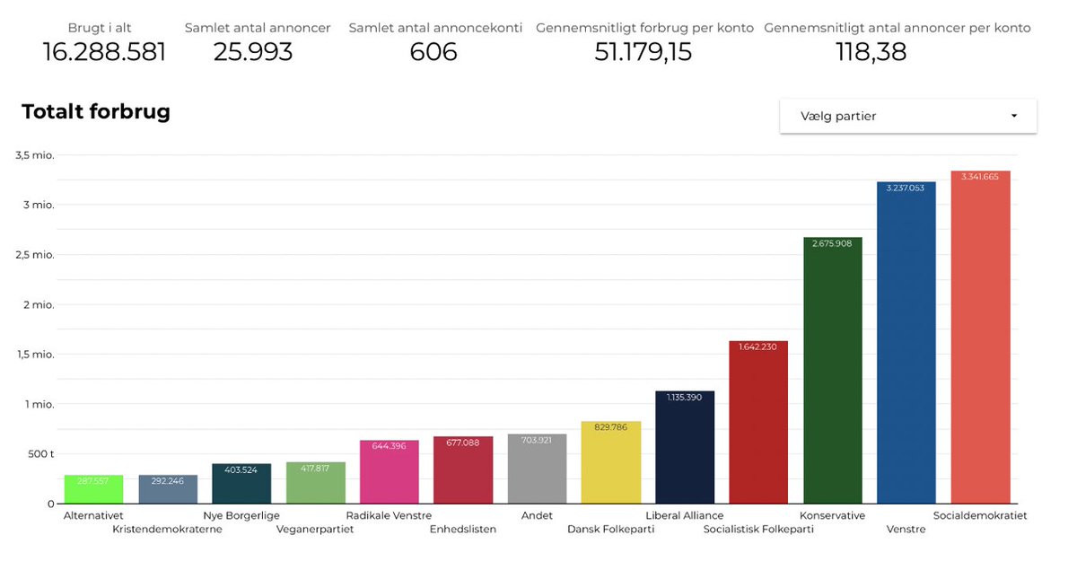Click the Enhedslisten axis label
This screenshot has height=570, width=1077.
pyautogui.click(x=463, y=529)
